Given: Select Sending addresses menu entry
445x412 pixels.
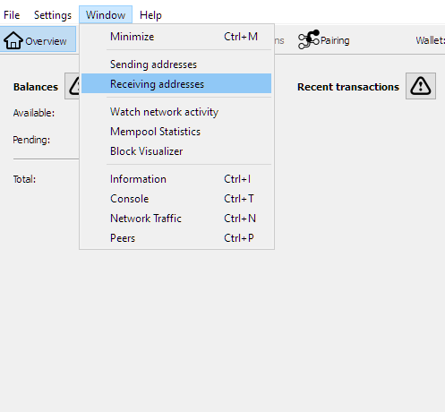Looking at the screenshot, I should [x=176, y=64].
